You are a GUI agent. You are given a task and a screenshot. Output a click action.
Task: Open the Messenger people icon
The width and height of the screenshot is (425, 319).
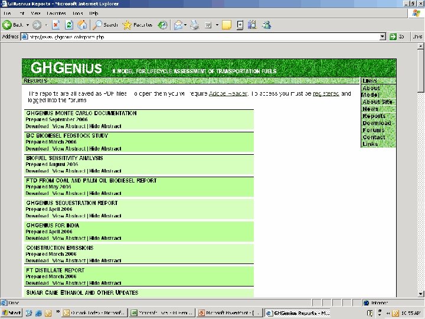pos(266,25)
